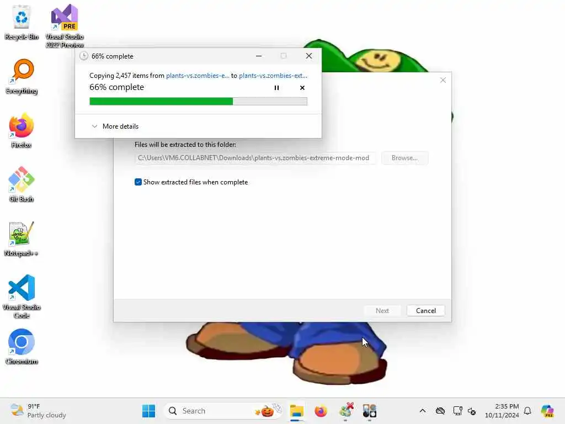The image size is (565, 424).
Task: Open the taskbar app with red X badge
Action: [x=346, y=411]
